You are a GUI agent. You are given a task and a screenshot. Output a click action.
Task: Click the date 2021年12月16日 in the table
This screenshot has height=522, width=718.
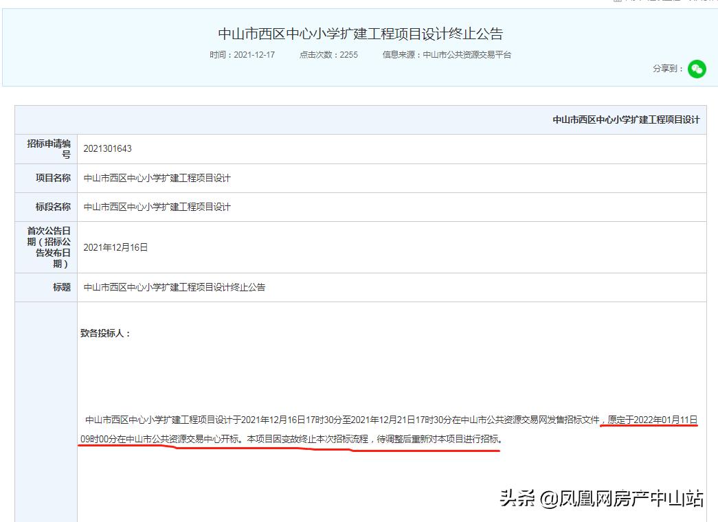(115, 246)
